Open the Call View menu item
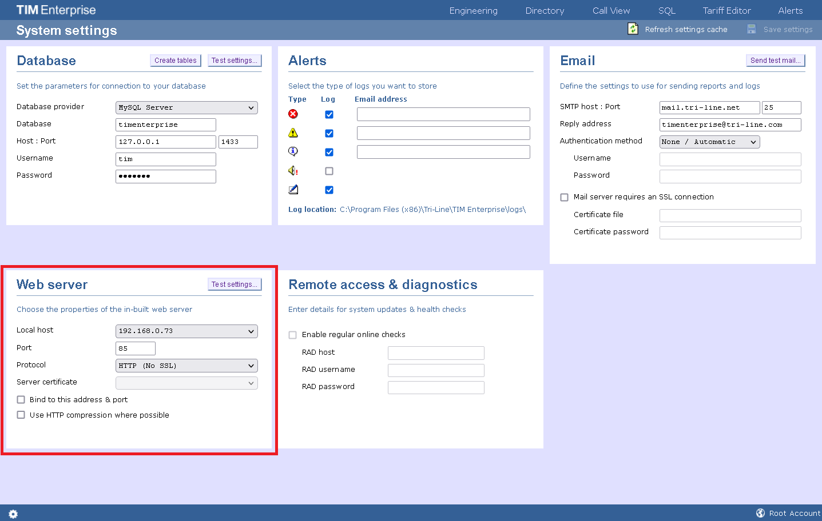This screenshot has height=521, width=822. tap(611, 10)
